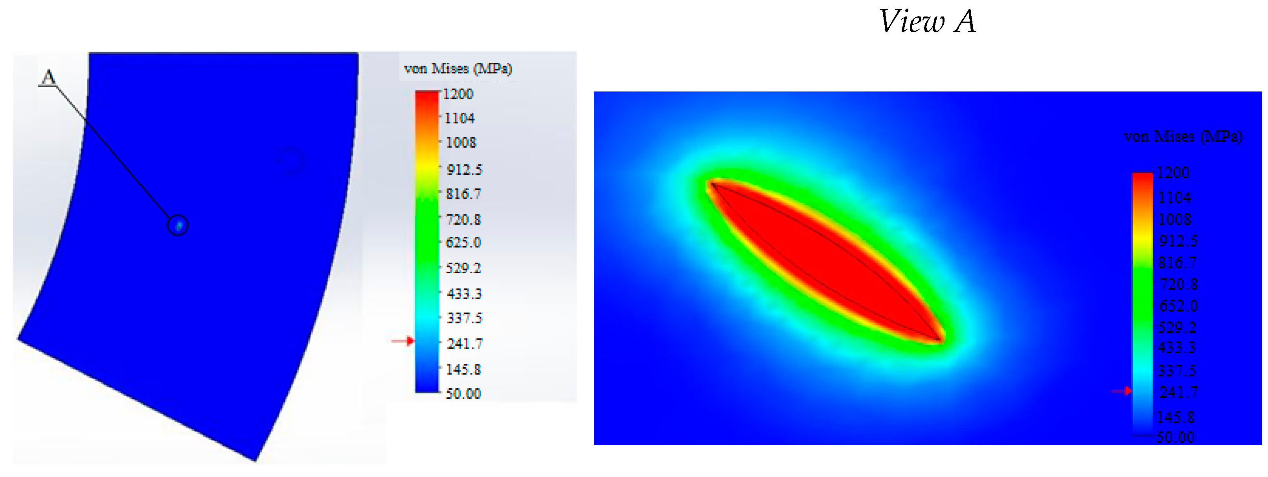1268x477 pixels.
Task: Click the 241.7 value in right legend
Action: point(1178,393)
